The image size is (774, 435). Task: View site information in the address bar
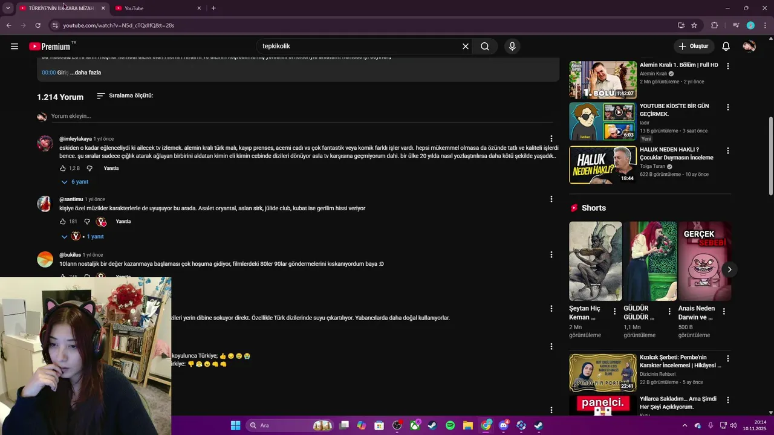pos(54,25)
